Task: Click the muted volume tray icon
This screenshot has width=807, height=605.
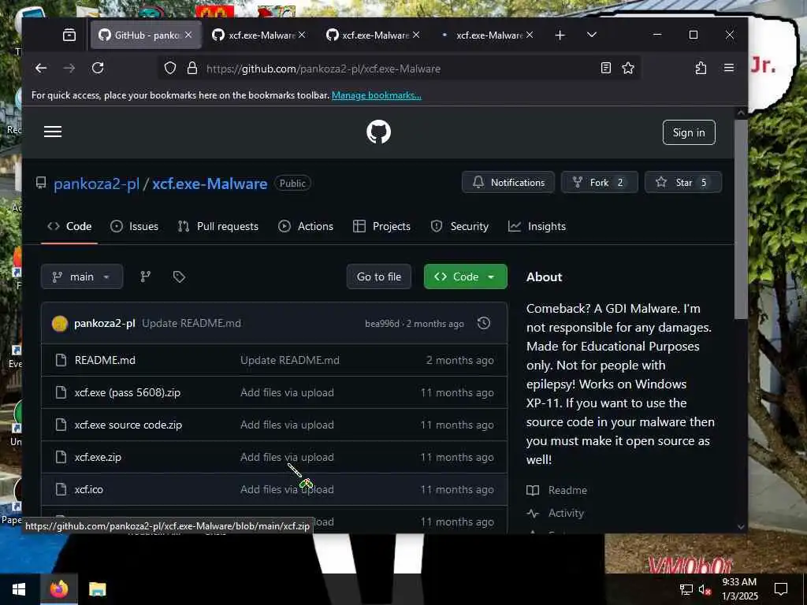Action: [x=705, y=589]
